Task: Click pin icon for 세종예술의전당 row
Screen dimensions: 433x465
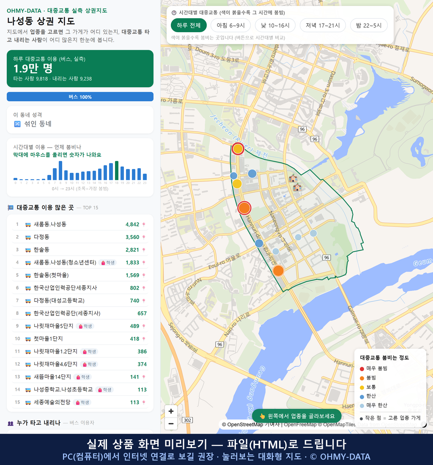Action: pos(144,402)
